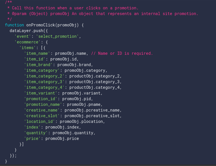
Task: Click the 'item_category_3' key
Action: coord(44,82)
